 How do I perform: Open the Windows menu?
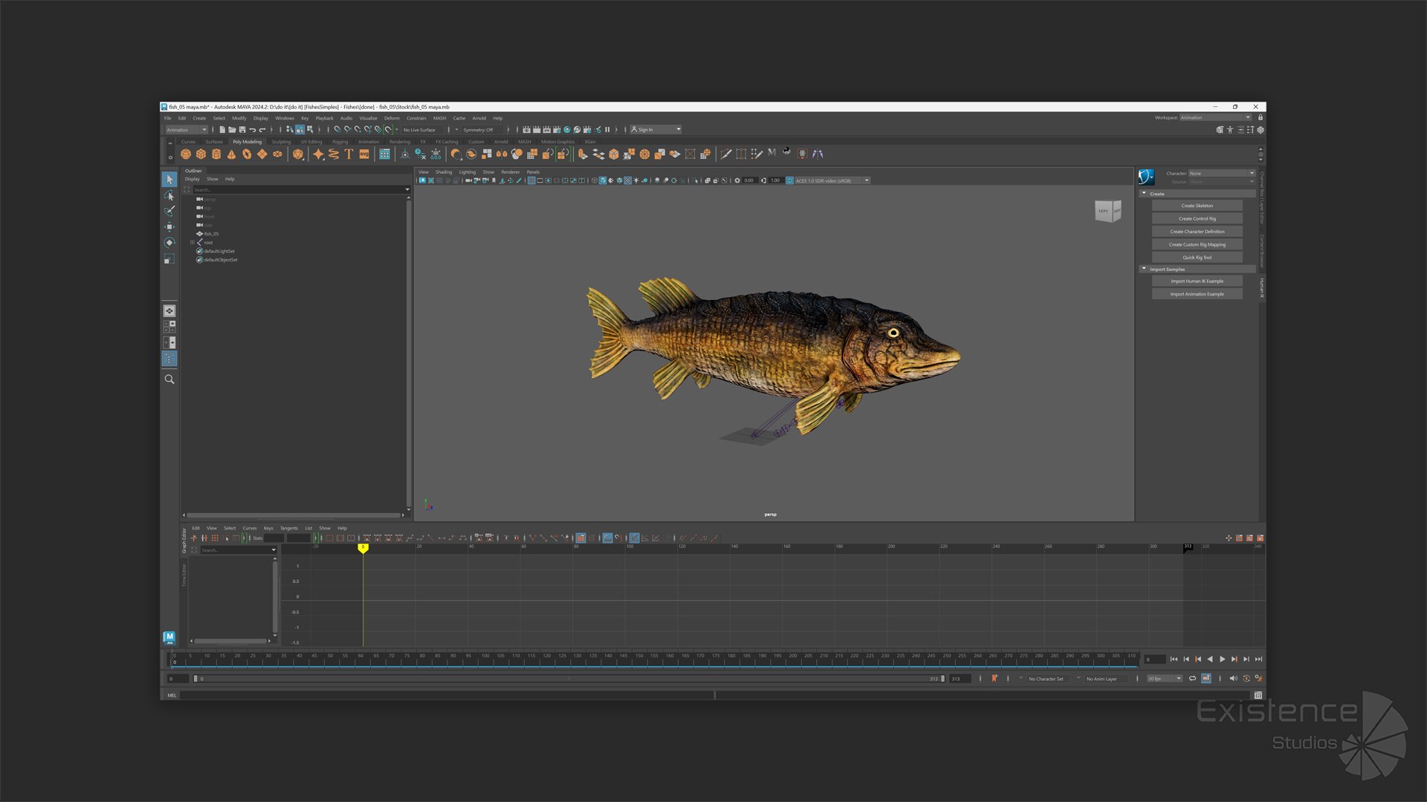(x=285, y=118)
